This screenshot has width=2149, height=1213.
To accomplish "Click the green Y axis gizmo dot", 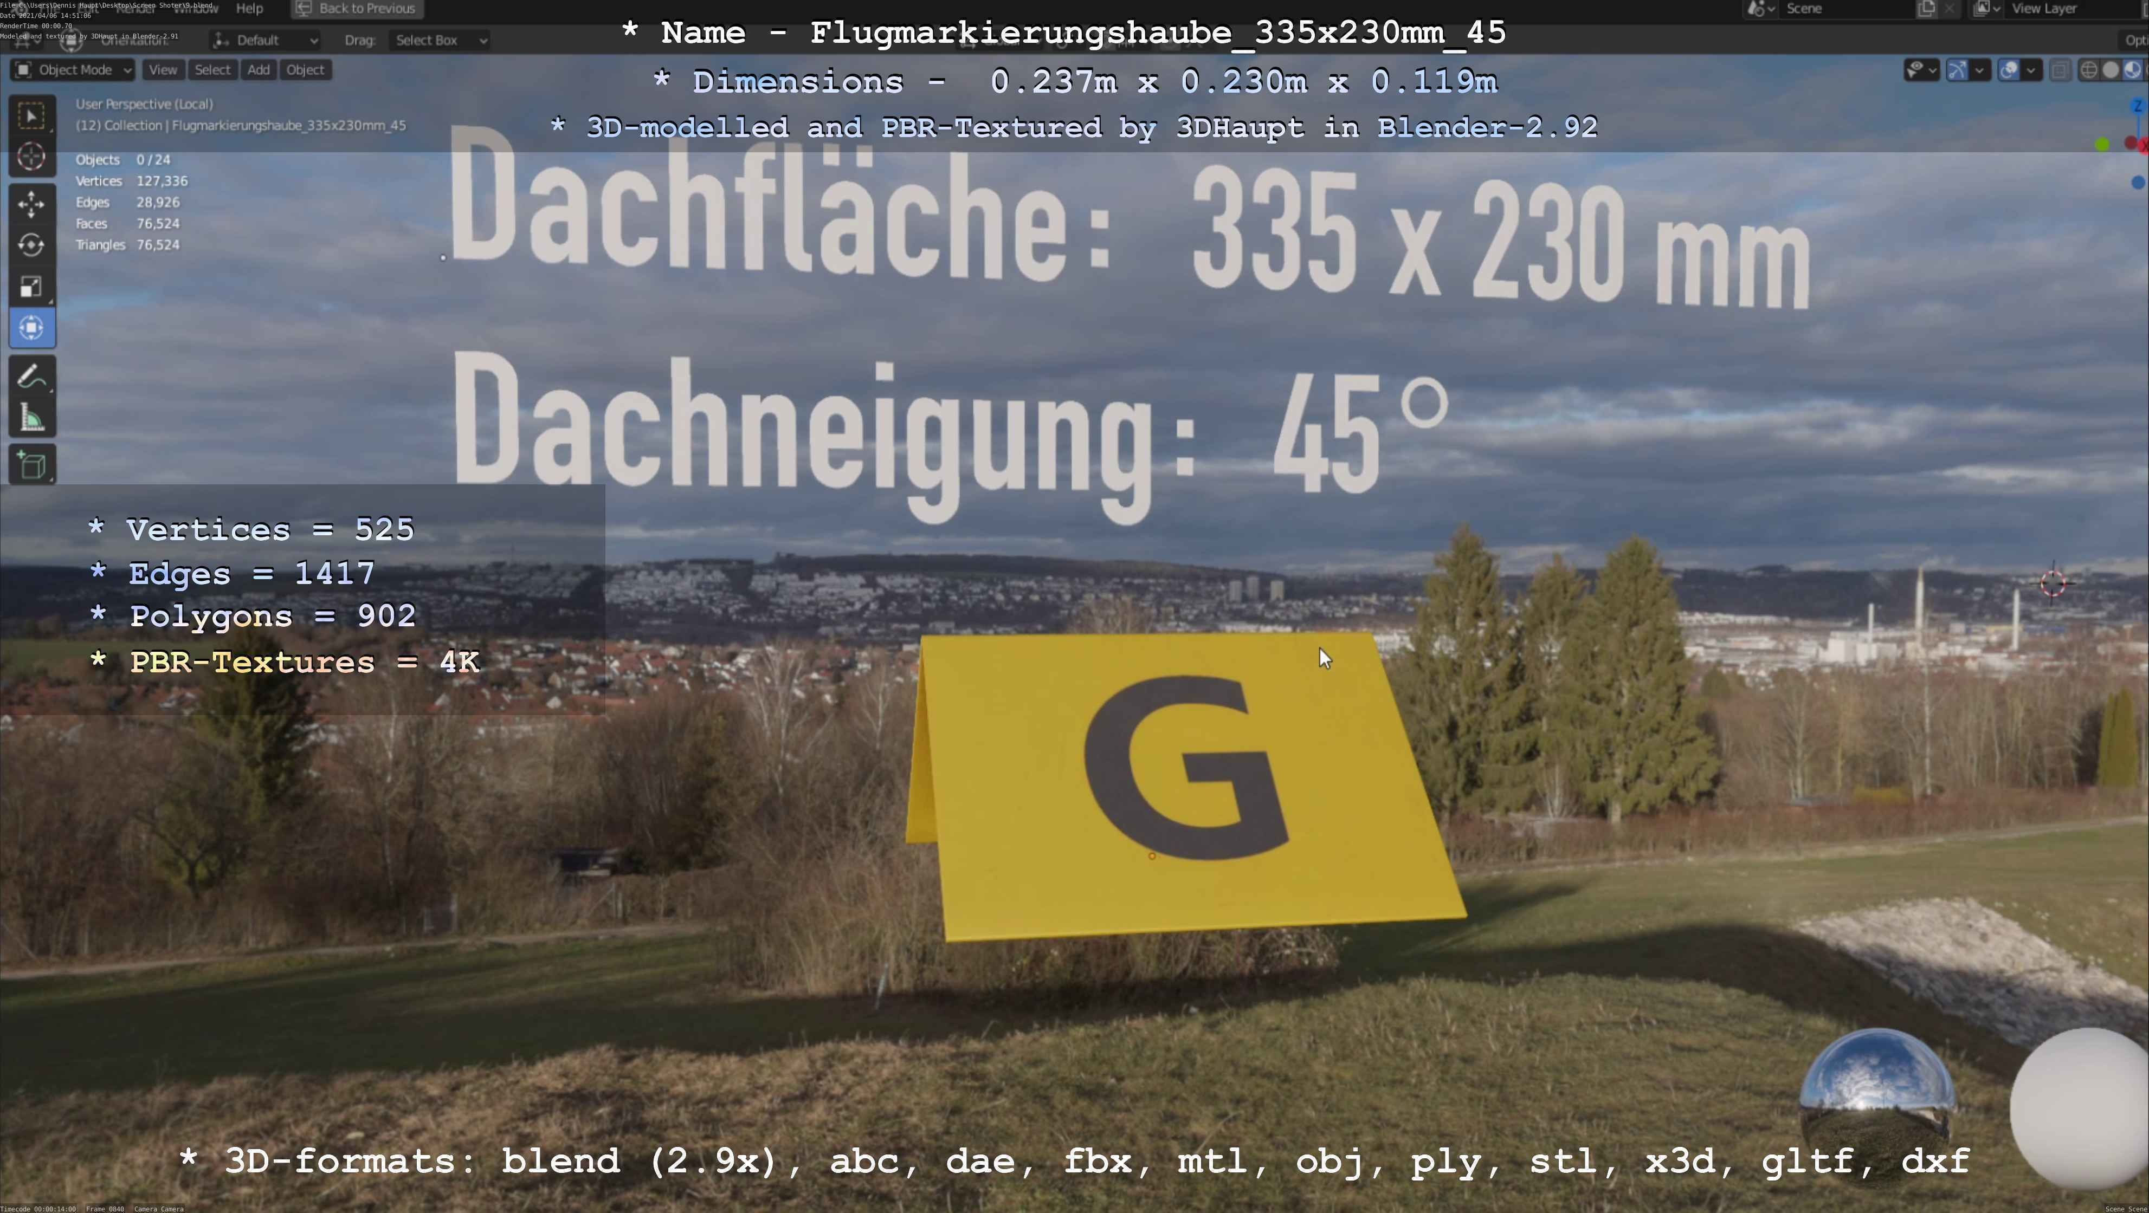I will click(2102, 145).
